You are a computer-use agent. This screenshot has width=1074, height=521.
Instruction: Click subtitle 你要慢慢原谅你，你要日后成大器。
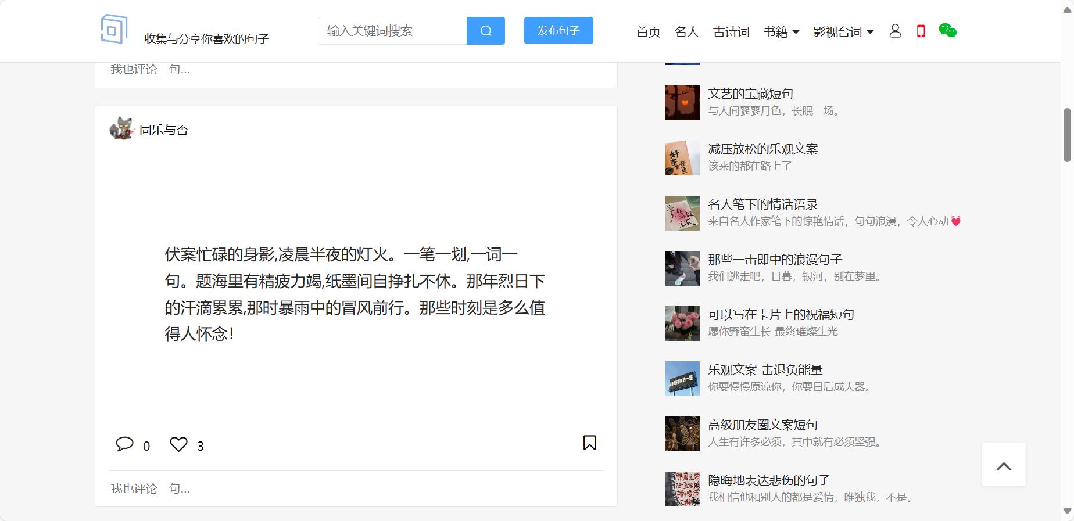tap(790, 387)
